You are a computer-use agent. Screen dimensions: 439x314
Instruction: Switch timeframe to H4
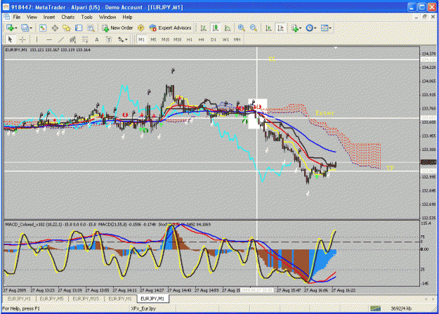coord(202,39)
